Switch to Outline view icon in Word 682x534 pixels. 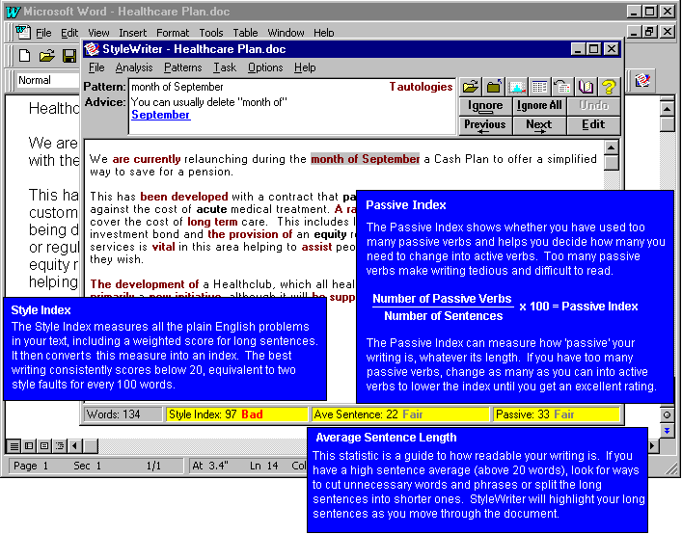click(x=60, y=445)
